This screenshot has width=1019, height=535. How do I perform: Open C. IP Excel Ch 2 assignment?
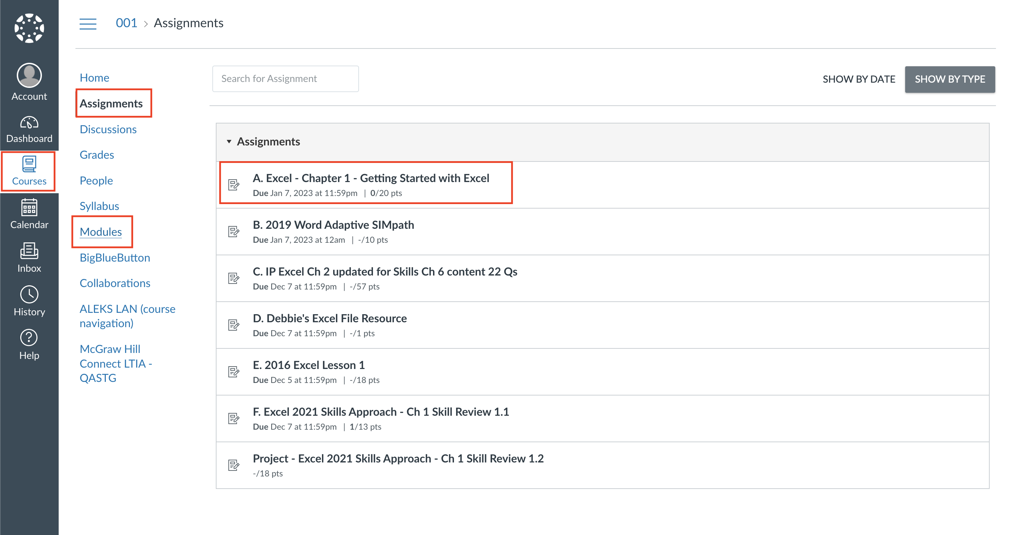(x=384, y=271)
